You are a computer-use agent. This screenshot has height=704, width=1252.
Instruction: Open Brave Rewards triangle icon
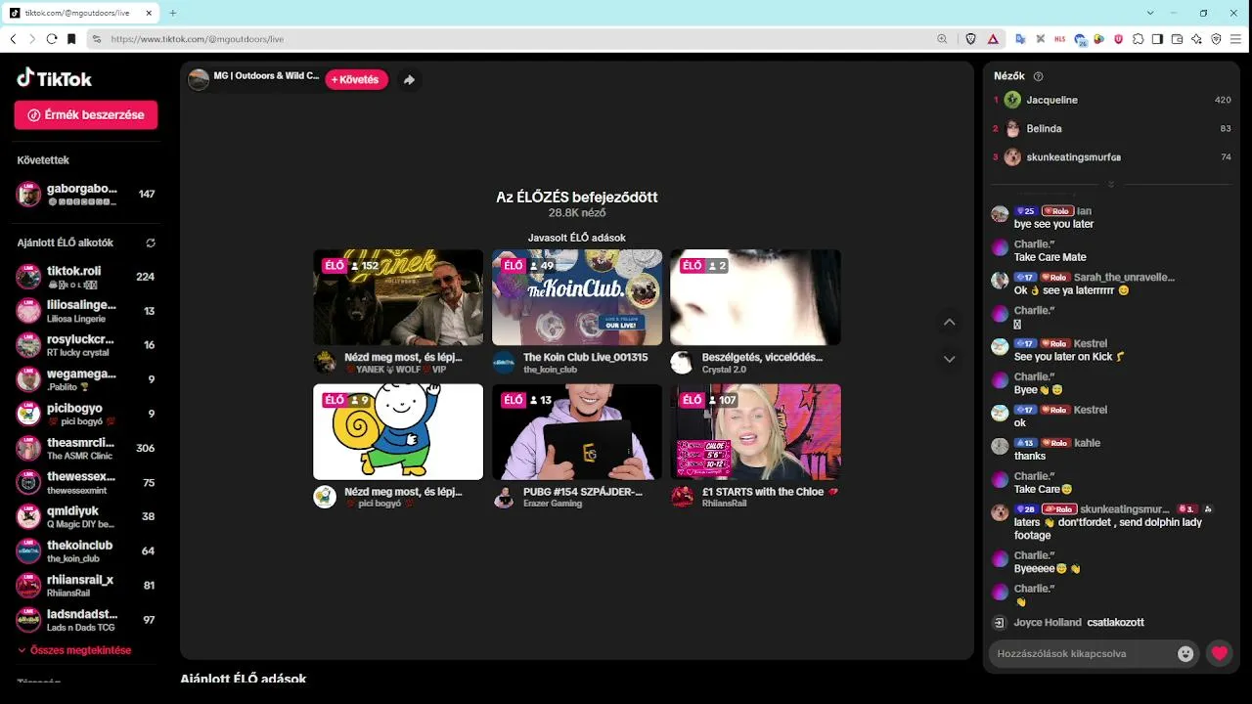click(x=993, y=39)
